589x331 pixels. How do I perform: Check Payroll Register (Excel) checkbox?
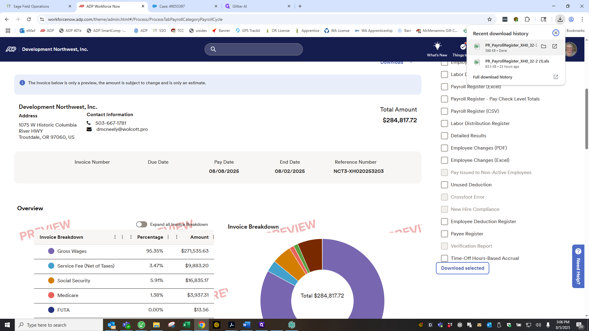click(x=444, y=87)
